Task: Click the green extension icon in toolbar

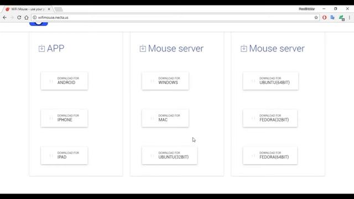Action: coord(342,18)
